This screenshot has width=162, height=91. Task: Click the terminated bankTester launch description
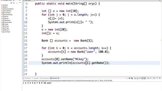click(67, 81)
